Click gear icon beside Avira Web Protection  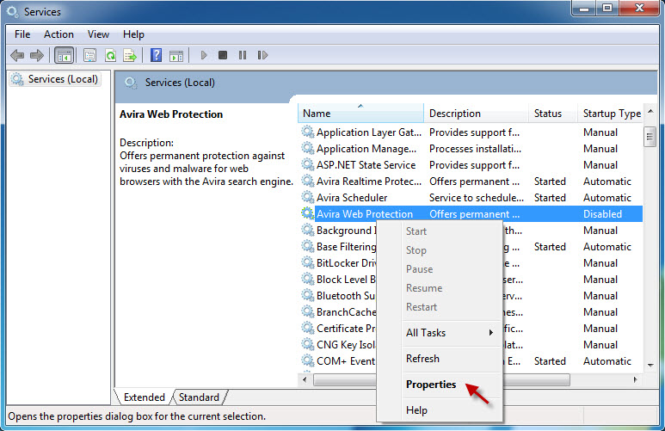[307, 213]
